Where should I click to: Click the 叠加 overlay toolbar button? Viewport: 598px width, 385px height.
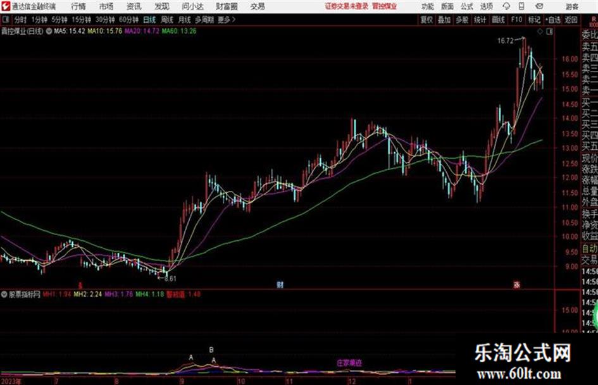[x=444, y=20]
